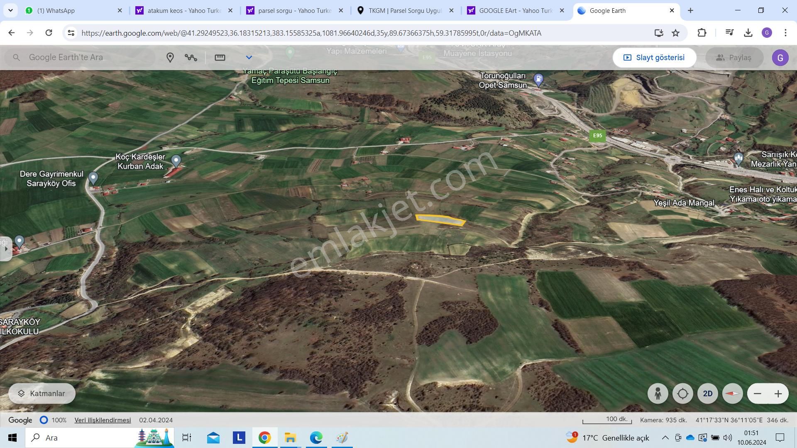This screenshot has height=448, width=797.
Task: Click the placemark add icon
Action: click(x=170, y=58)
